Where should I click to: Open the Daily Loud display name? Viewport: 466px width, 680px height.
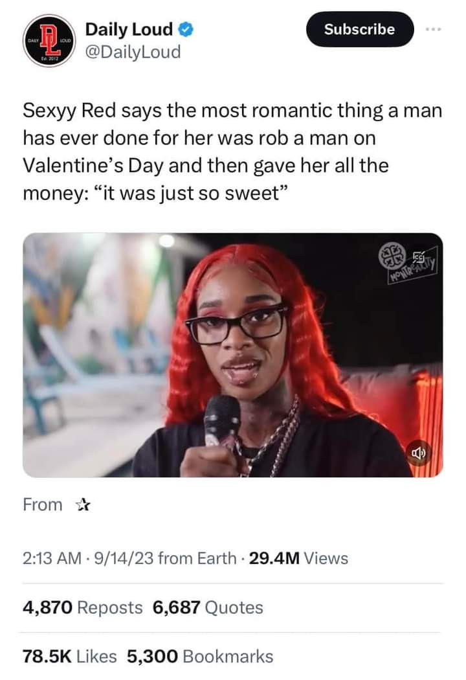(x=129, y=30)
